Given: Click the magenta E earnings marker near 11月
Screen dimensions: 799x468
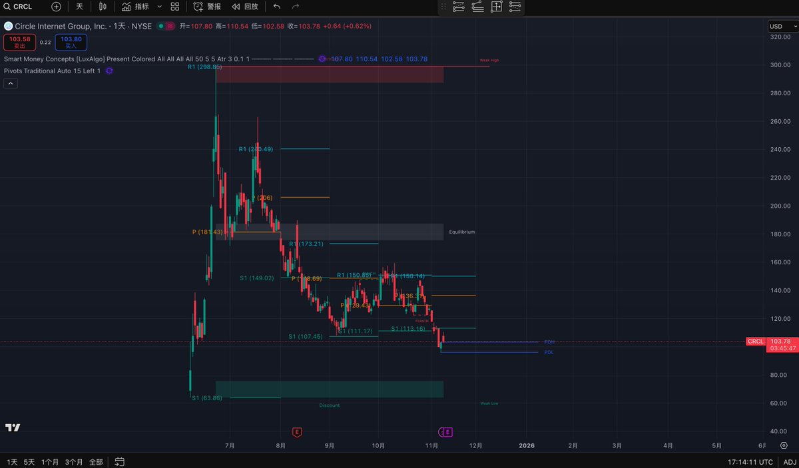Looking at the screenshot, I should pos(448,432).
